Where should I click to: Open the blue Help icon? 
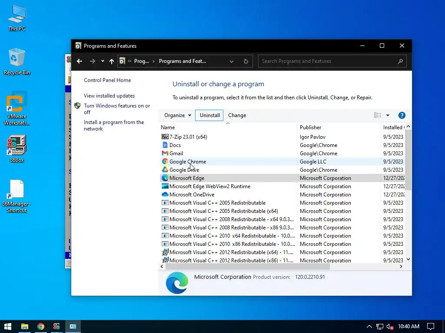point(402,115)
